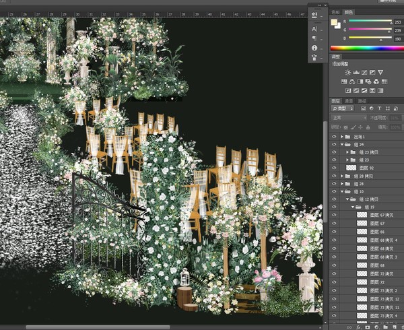Add a Hue/Saturation adjustment

344,81
